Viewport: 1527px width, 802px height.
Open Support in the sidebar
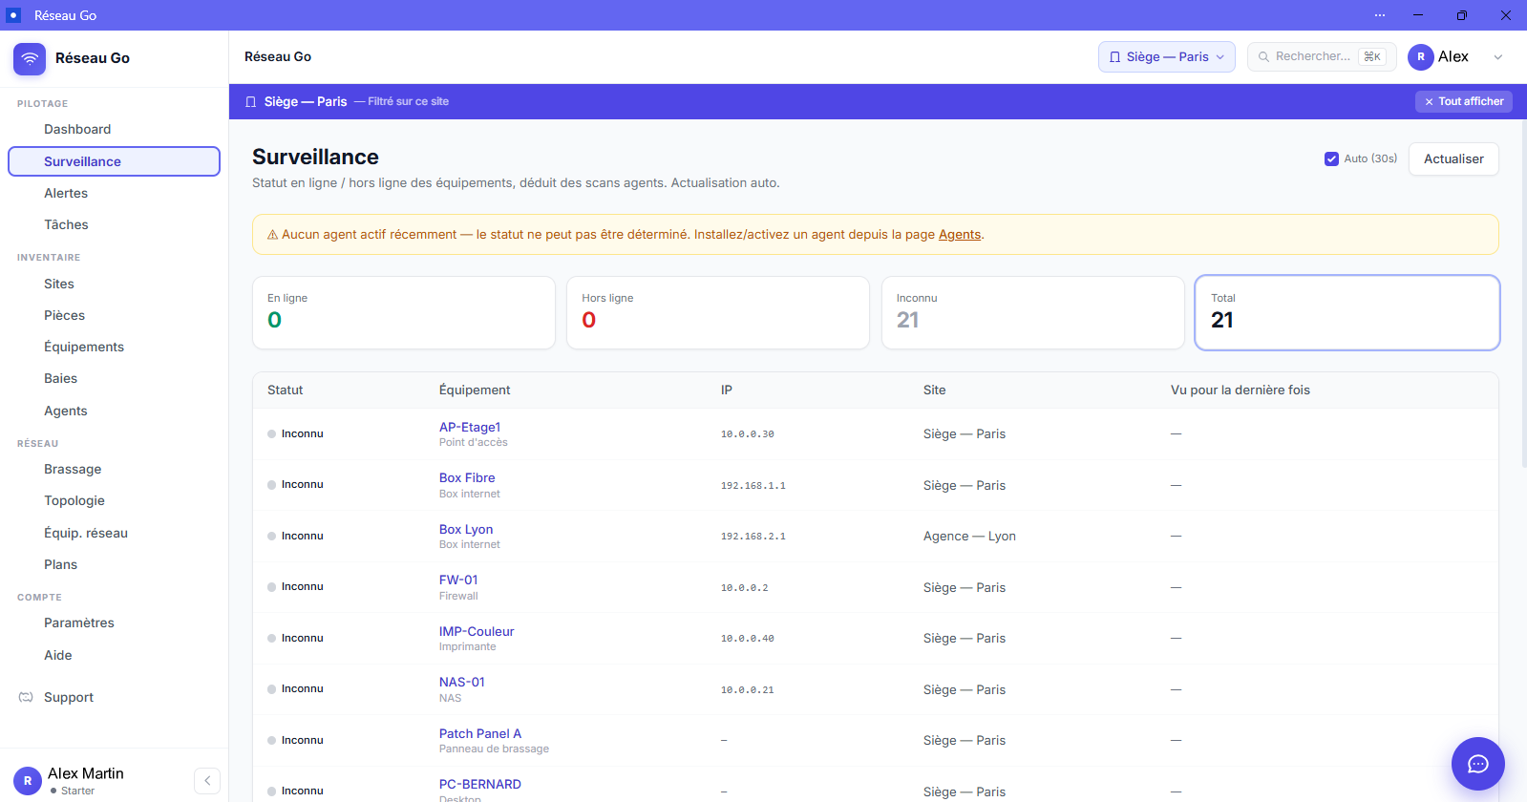[x=114, y=698]
